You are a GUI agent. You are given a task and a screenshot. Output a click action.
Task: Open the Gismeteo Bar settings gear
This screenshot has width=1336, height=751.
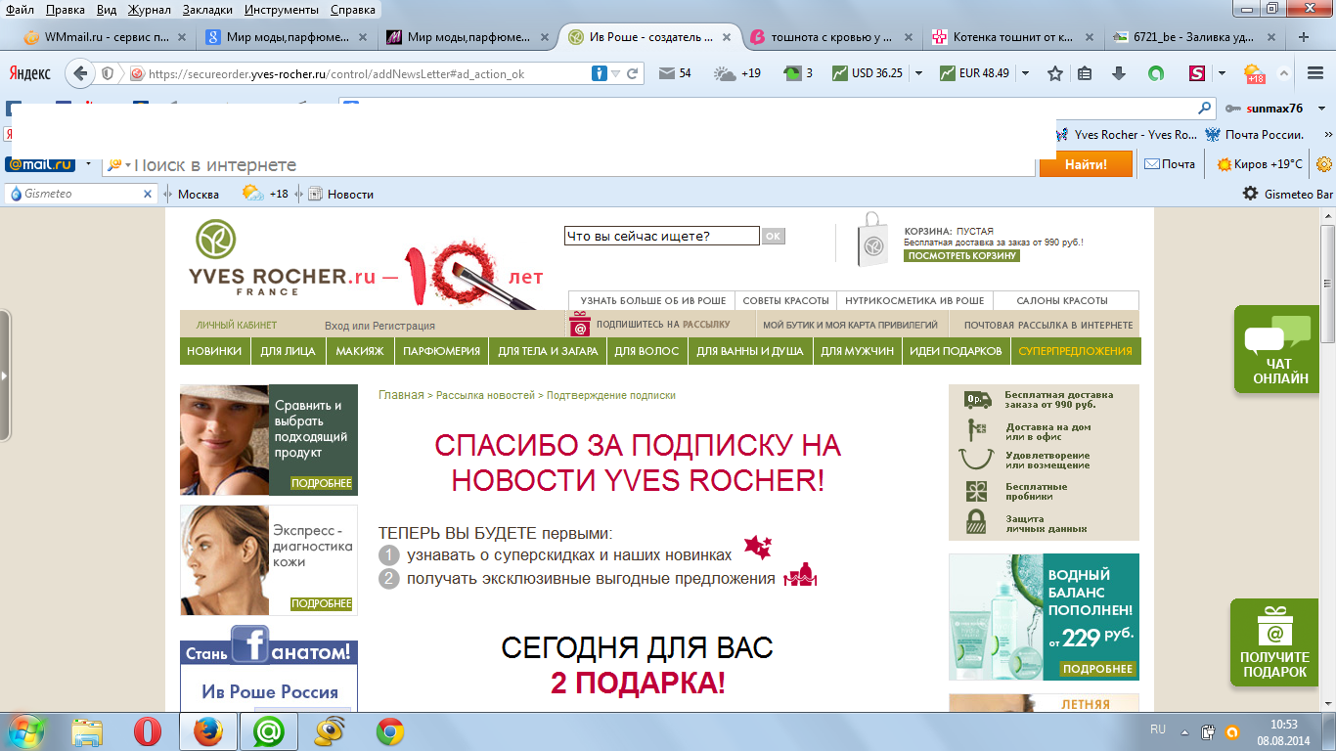click(1250, 194)
